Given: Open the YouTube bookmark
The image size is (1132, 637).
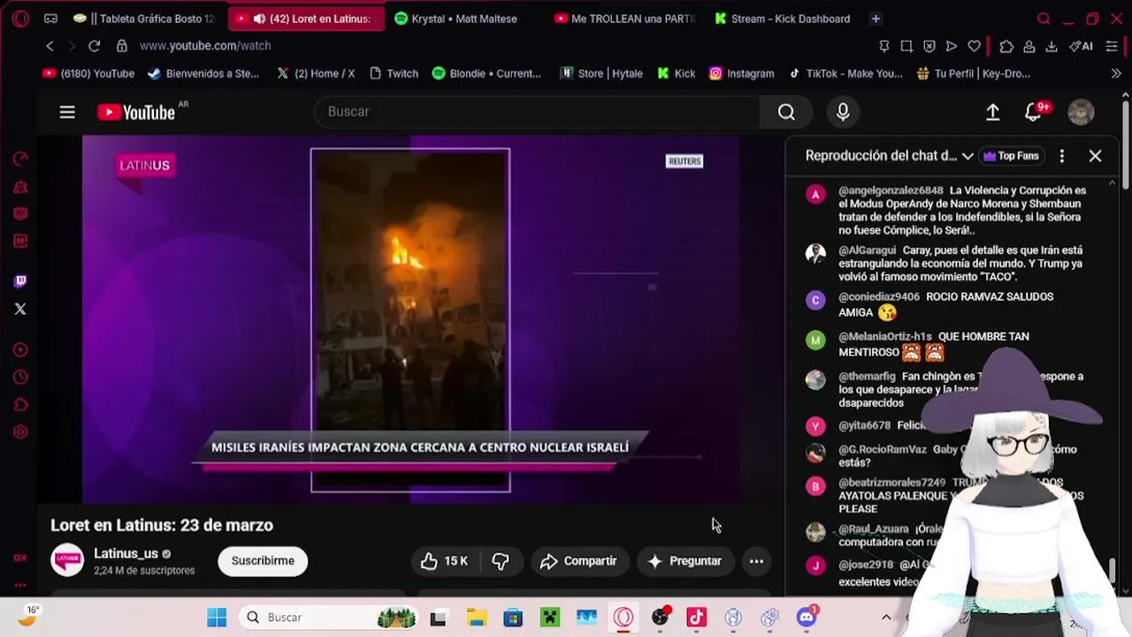Looking at the screenshot, I should click(x=88, y=73).
